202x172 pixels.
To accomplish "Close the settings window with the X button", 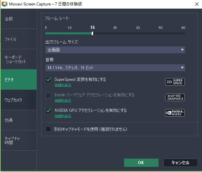I will [197, 4].
